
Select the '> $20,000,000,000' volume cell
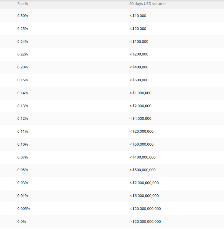145,222
